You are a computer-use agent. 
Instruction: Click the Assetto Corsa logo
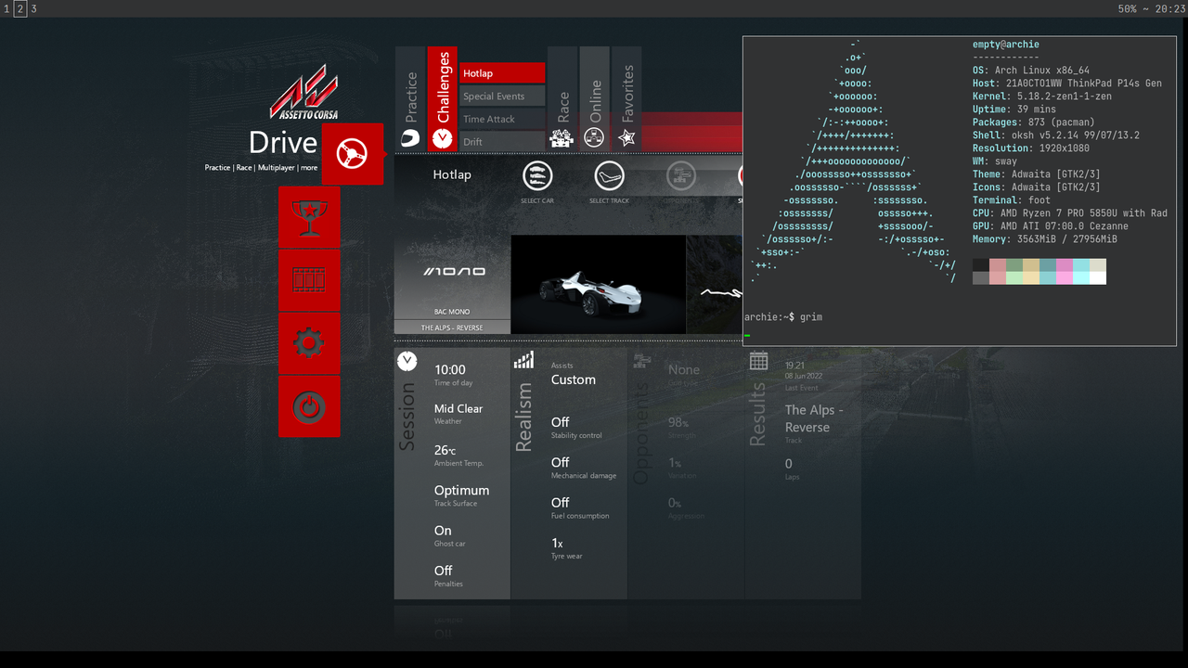(x=303, y=92)
